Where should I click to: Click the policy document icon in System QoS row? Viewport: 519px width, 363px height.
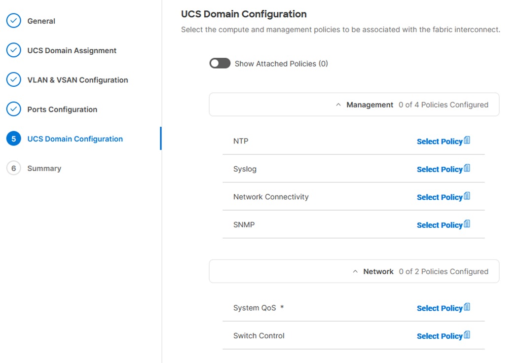467,307
